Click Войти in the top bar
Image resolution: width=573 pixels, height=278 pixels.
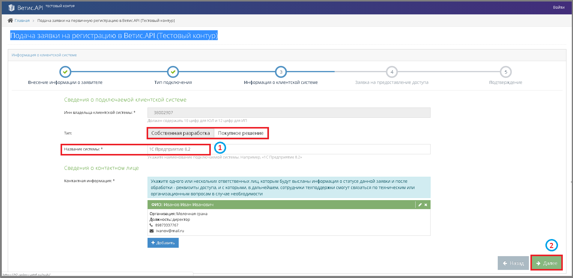click(x=559, y=7)
